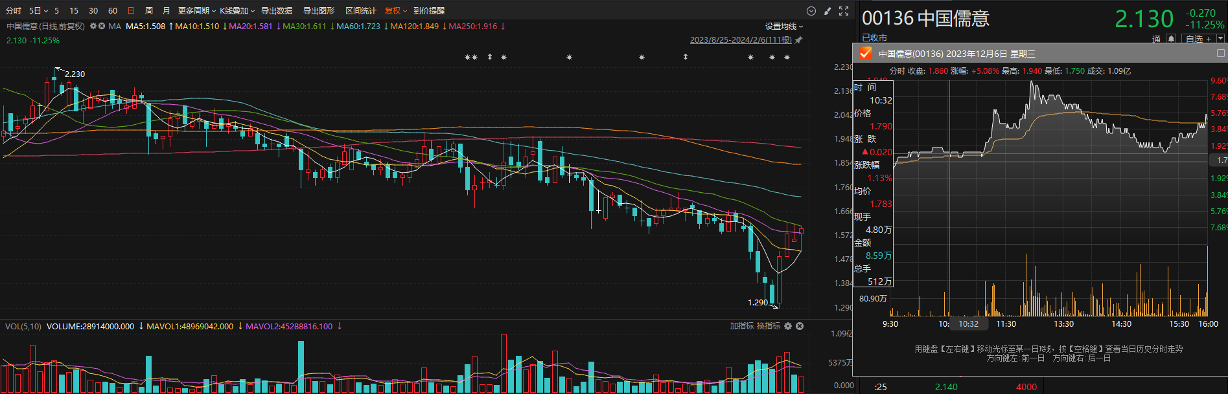Pin the date range with the pushpin icon

click(x=798, y=40)
